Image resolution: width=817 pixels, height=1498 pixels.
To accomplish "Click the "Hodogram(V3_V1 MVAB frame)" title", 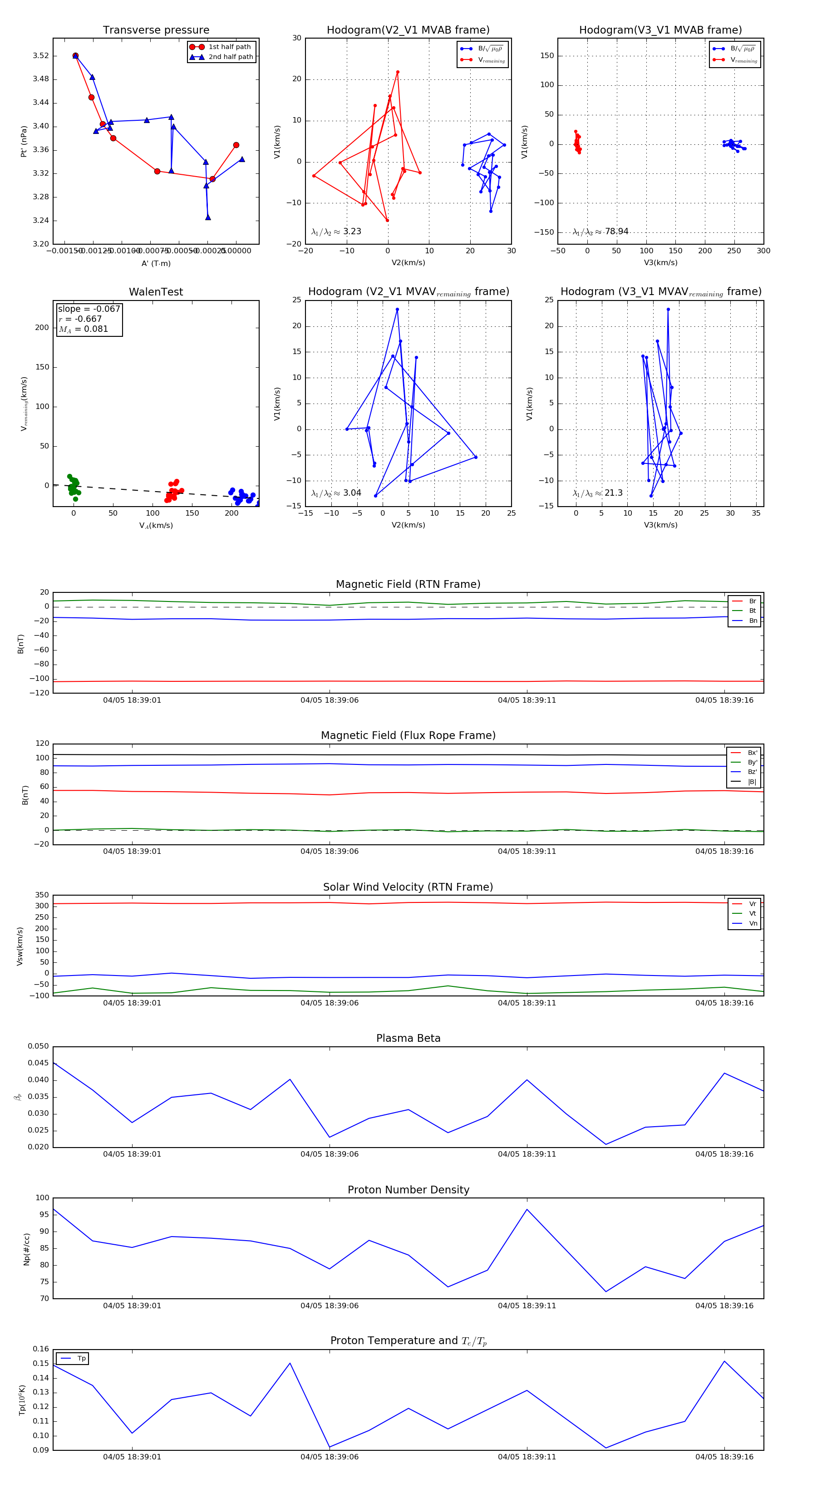I will (660, 30).
